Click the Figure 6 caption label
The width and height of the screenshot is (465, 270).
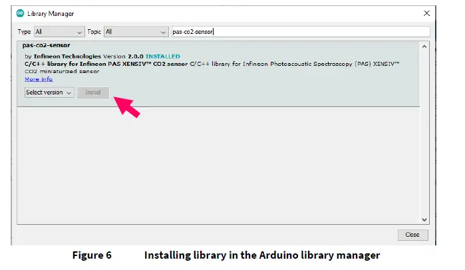pos(92,255)
